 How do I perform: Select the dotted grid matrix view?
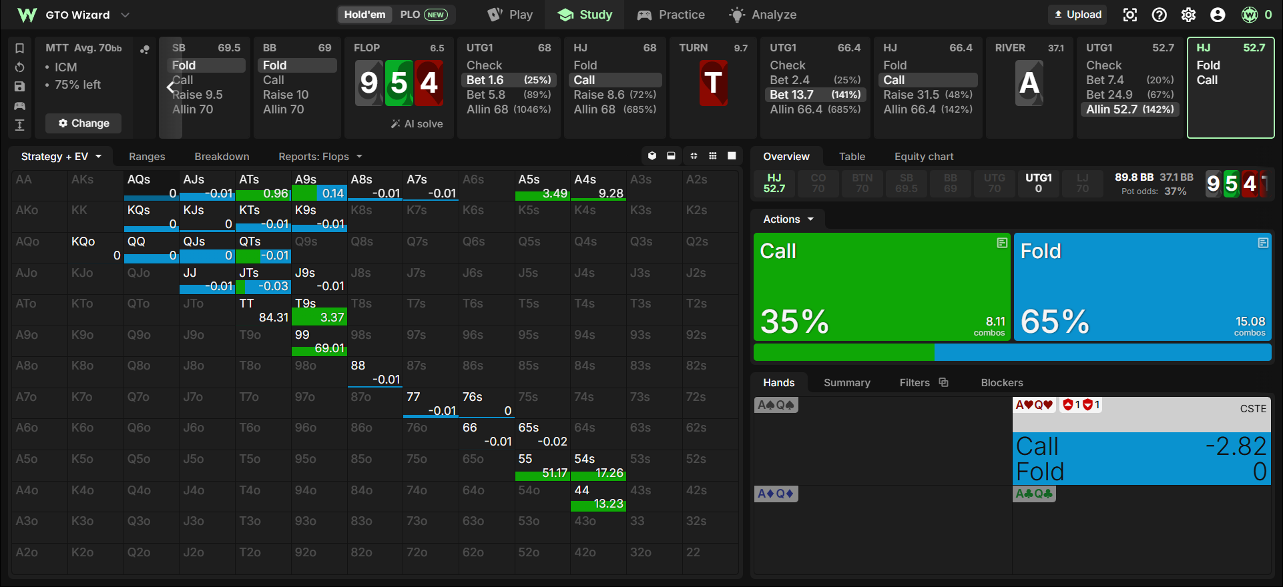713,156
